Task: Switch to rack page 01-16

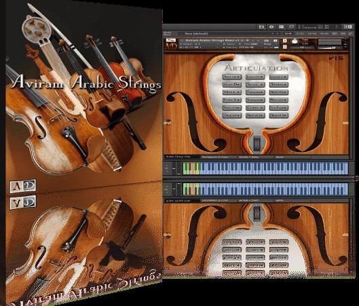Action: (288, 34)
